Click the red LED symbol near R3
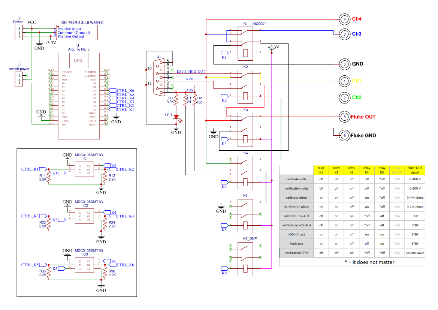This screenshot has height=310, width=438. click(x=176, y=116)
